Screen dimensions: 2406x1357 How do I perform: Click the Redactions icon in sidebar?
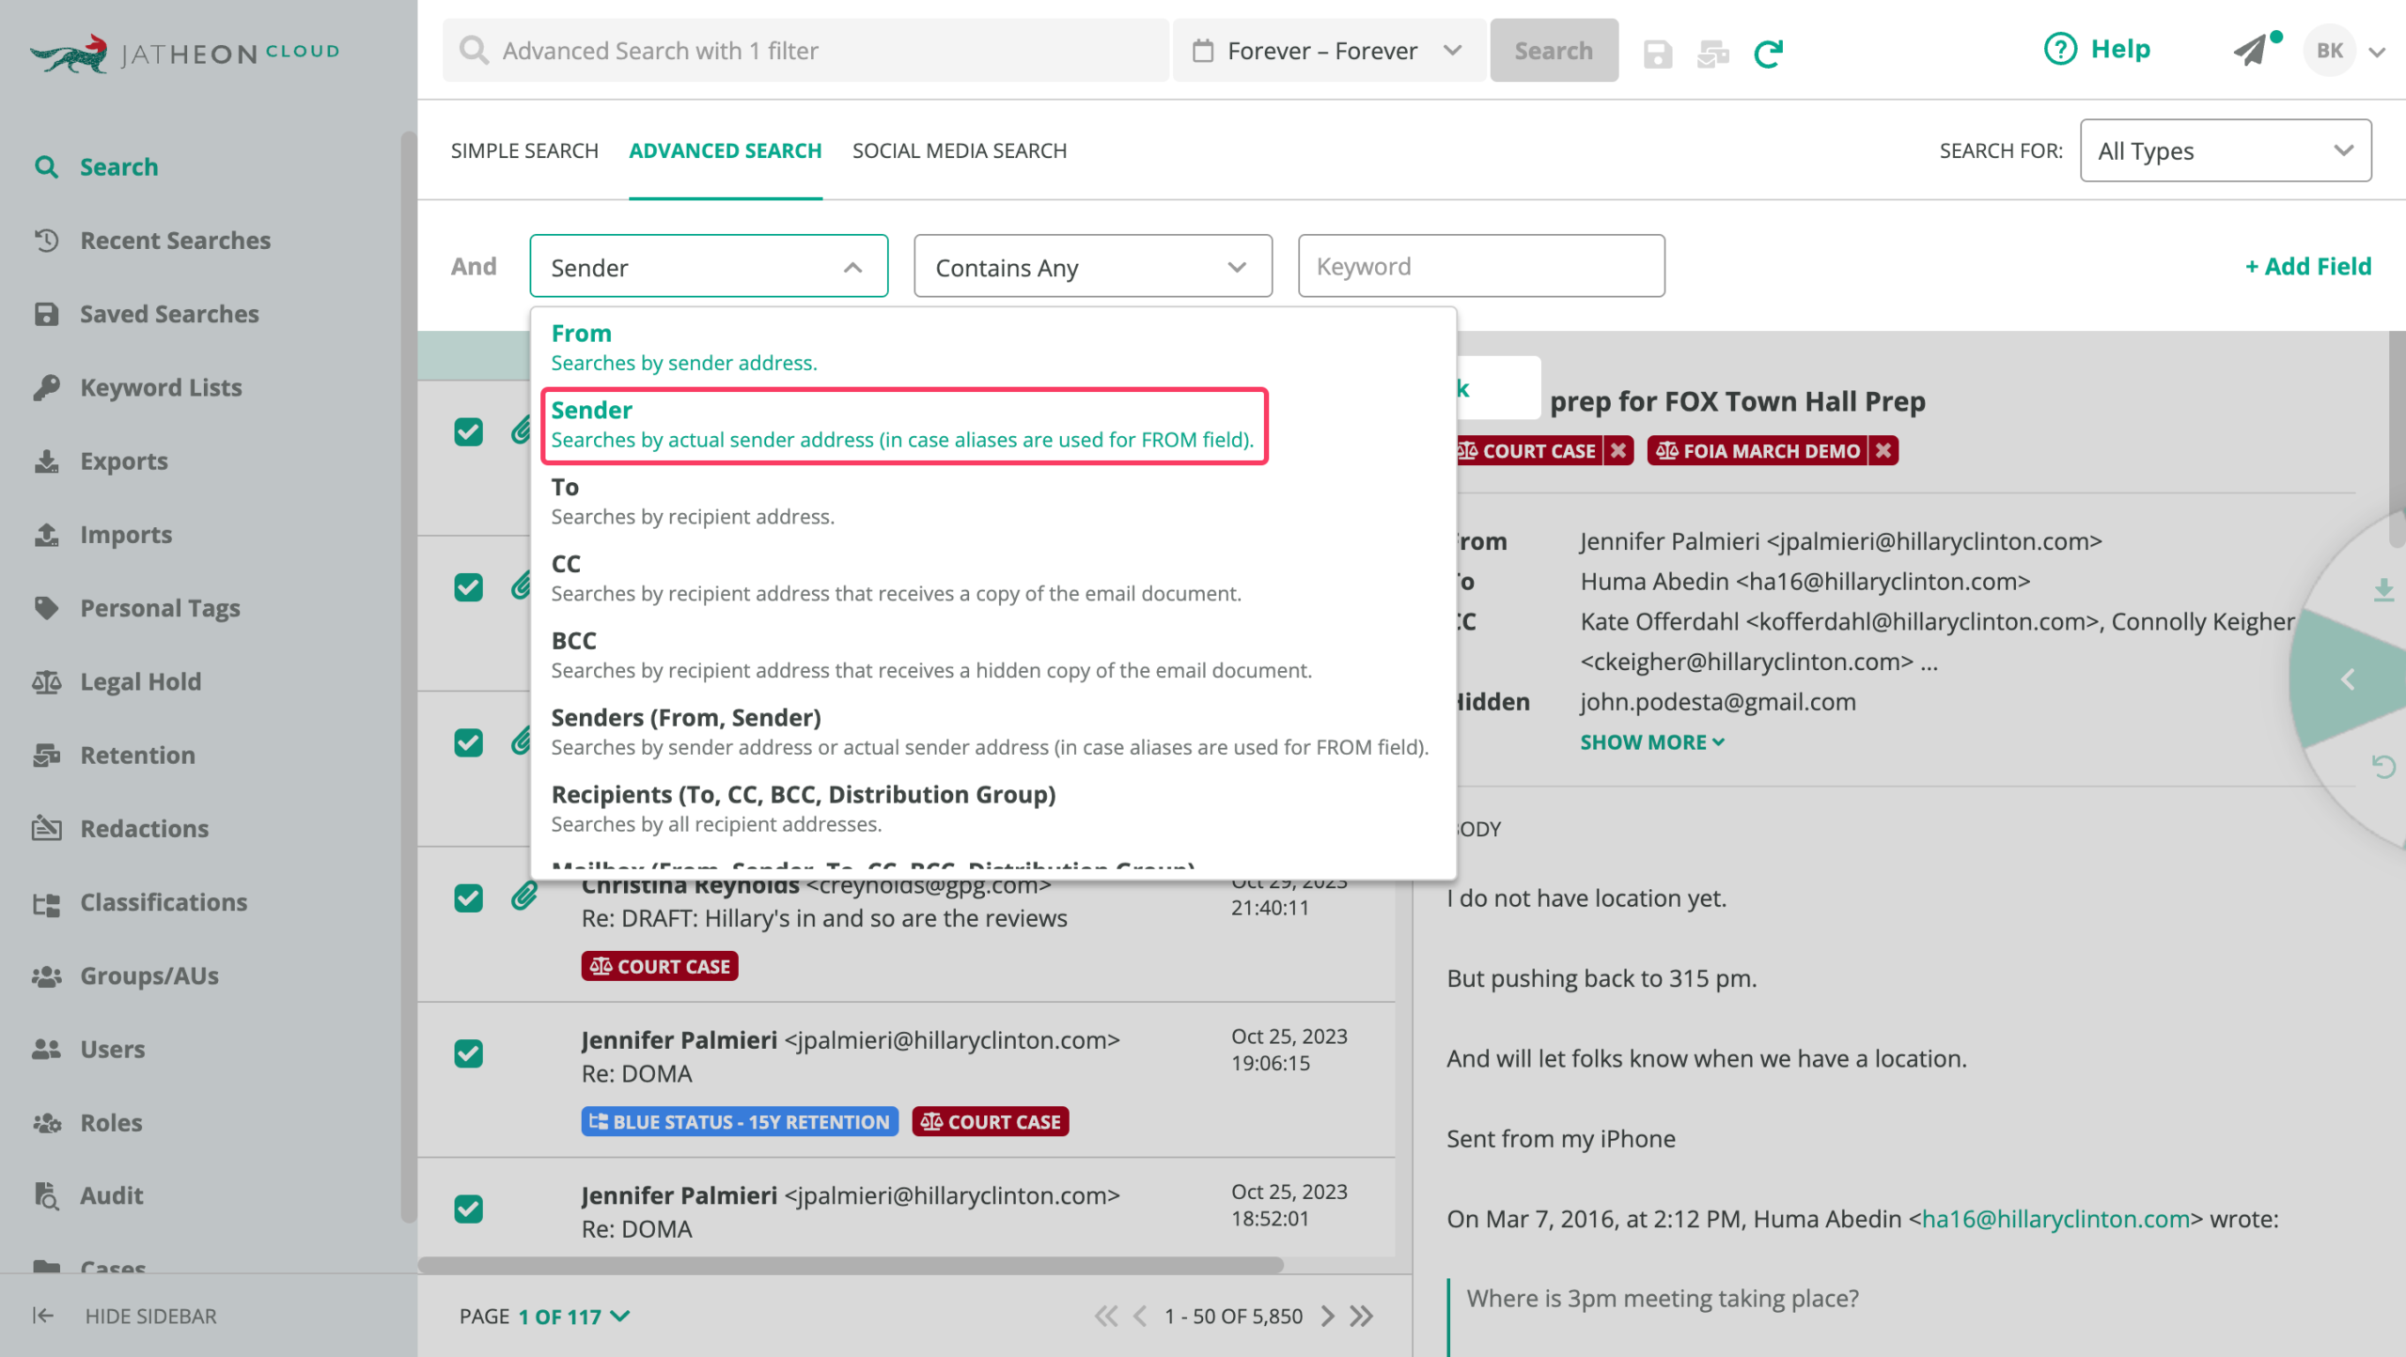click(x=46, y=828)
